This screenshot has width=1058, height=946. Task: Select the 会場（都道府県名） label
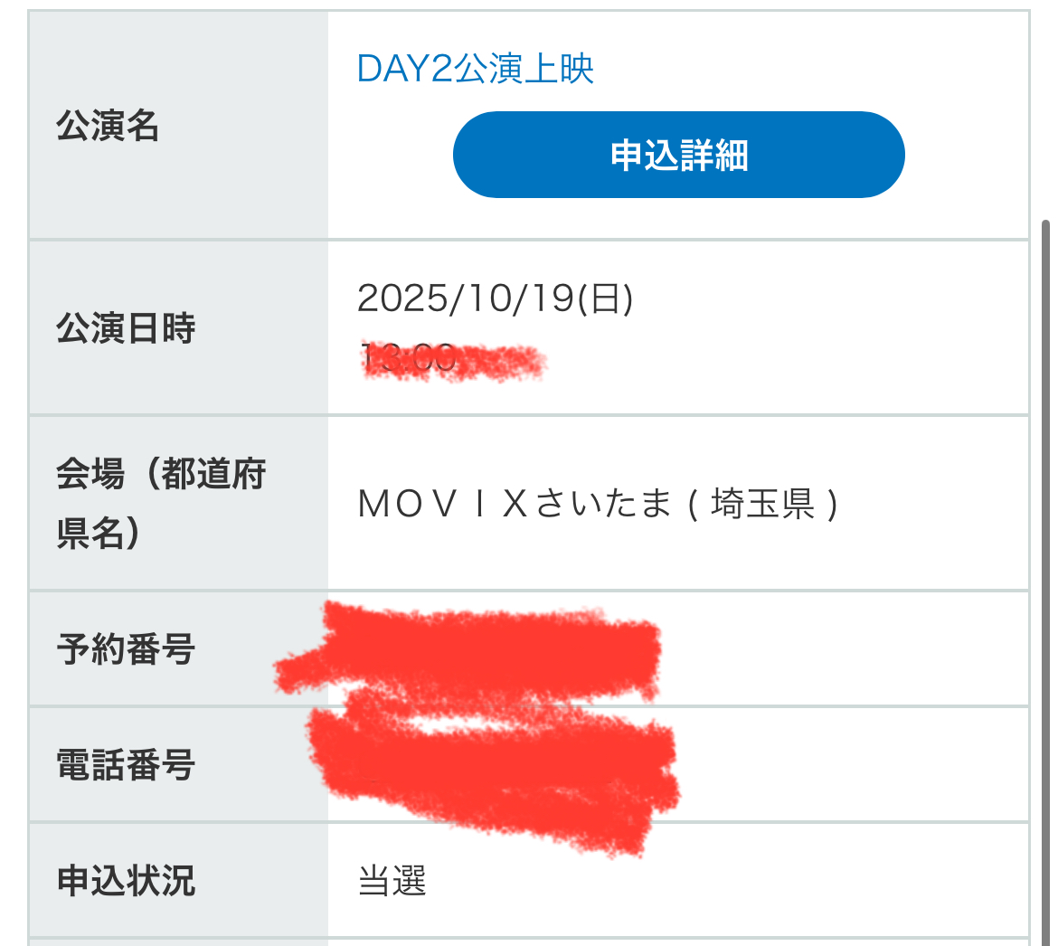[x=161, y=503]
